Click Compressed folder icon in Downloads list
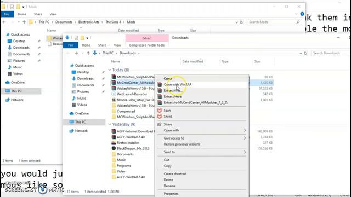 pyautogui.click(x=114, y=111)
